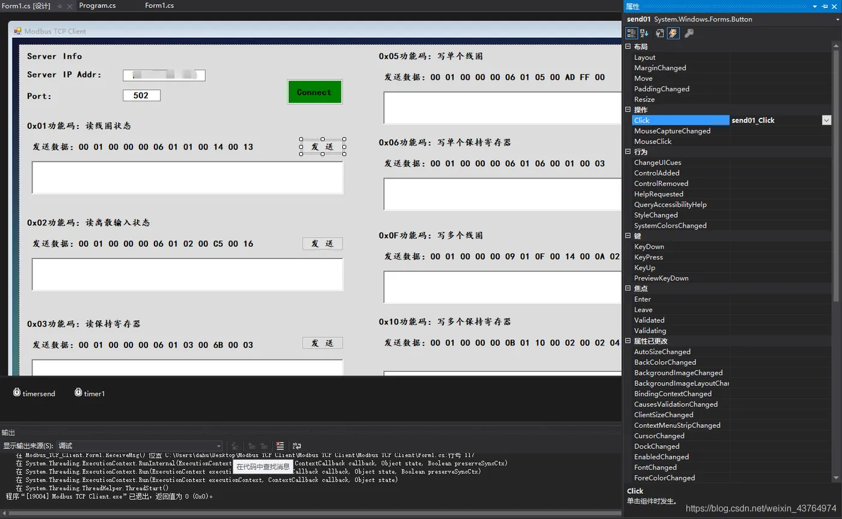The width and height of the screenshot is (842, 519).
Task: Select the 发送 button for 0x03 function
Action: (x=322, y=343)
